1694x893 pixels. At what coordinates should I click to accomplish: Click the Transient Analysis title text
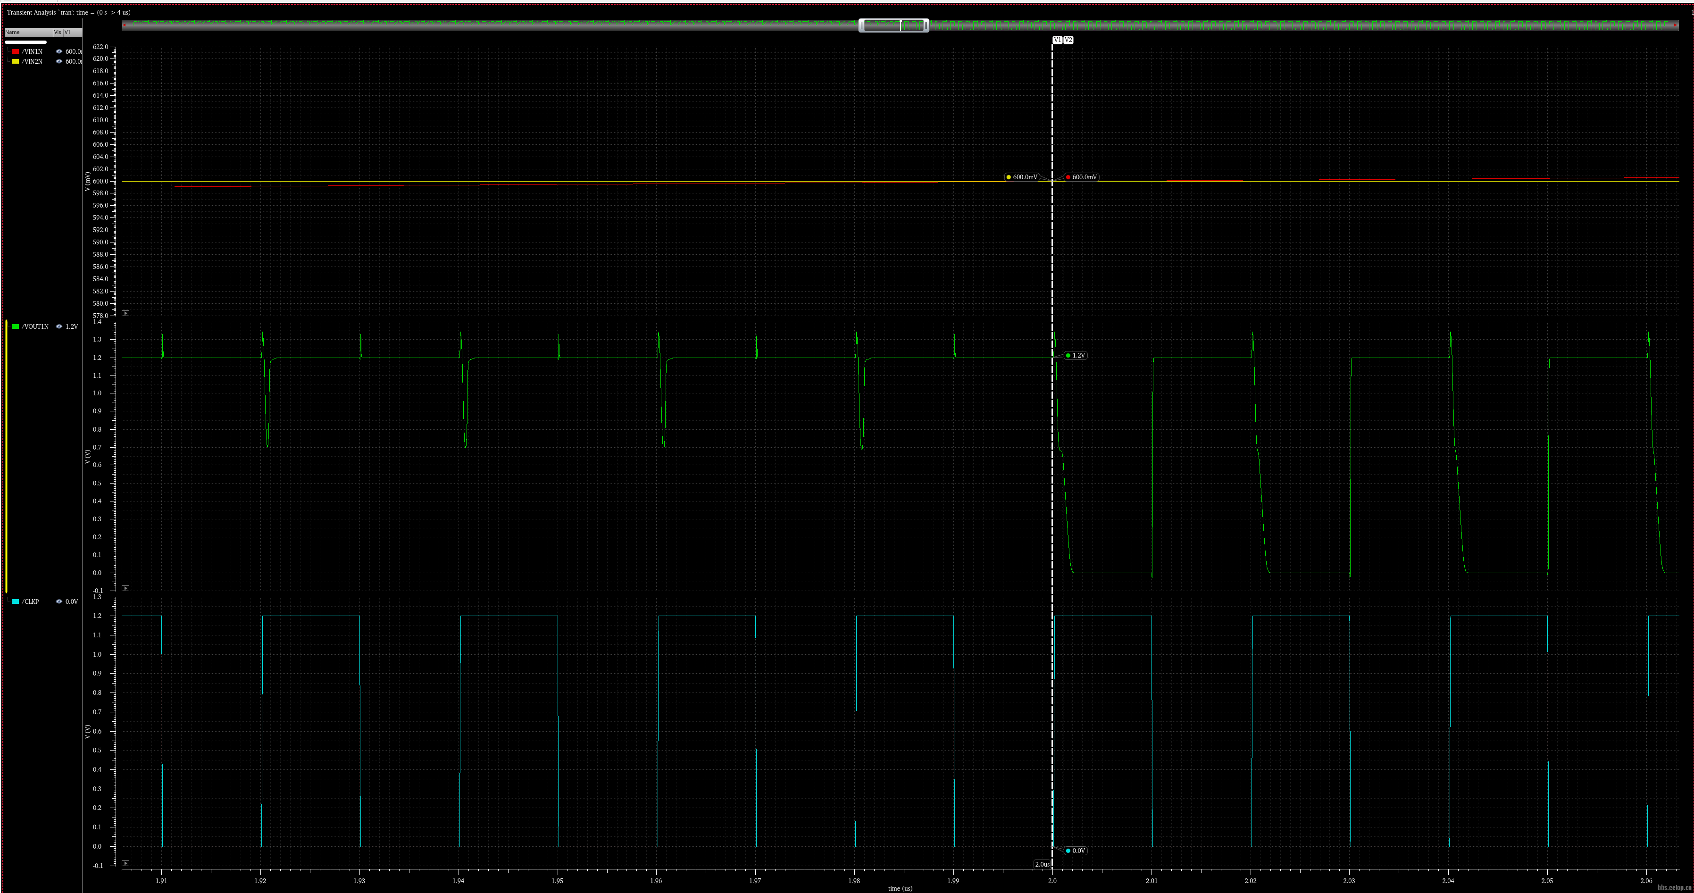pyautogui.click(x=68, y=12)
